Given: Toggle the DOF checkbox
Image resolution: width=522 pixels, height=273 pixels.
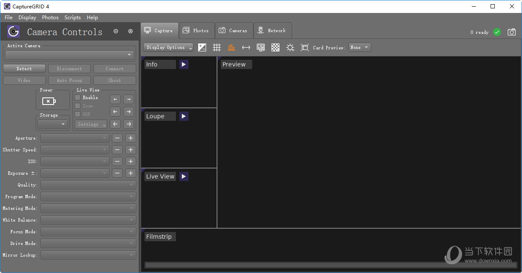Looking at the screenshot, I should 78,114.
